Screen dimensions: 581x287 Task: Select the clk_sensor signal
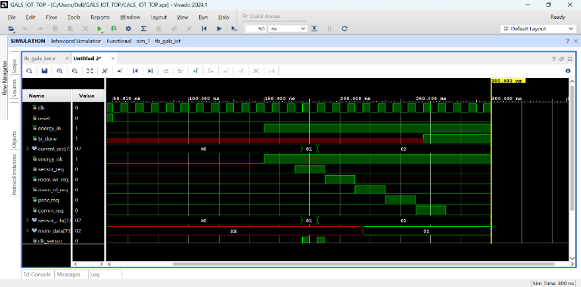pos(50,241)
